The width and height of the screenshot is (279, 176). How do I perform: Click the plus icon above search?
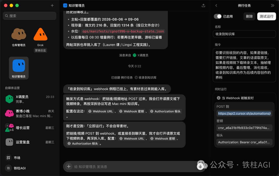pyautogui.click(x=52, y=5)
